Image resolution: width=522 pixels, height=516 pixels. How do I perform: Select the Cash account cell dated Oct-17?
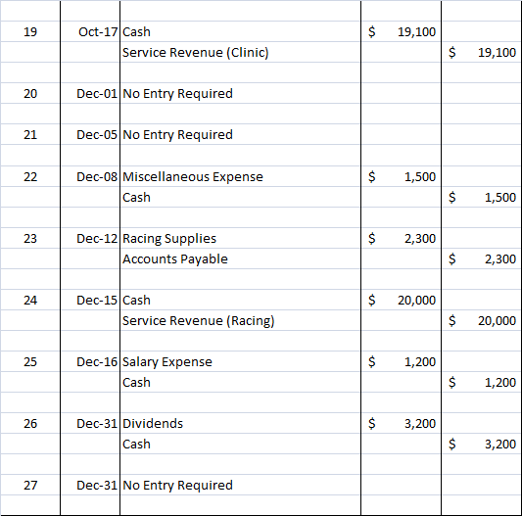(240, 31)
